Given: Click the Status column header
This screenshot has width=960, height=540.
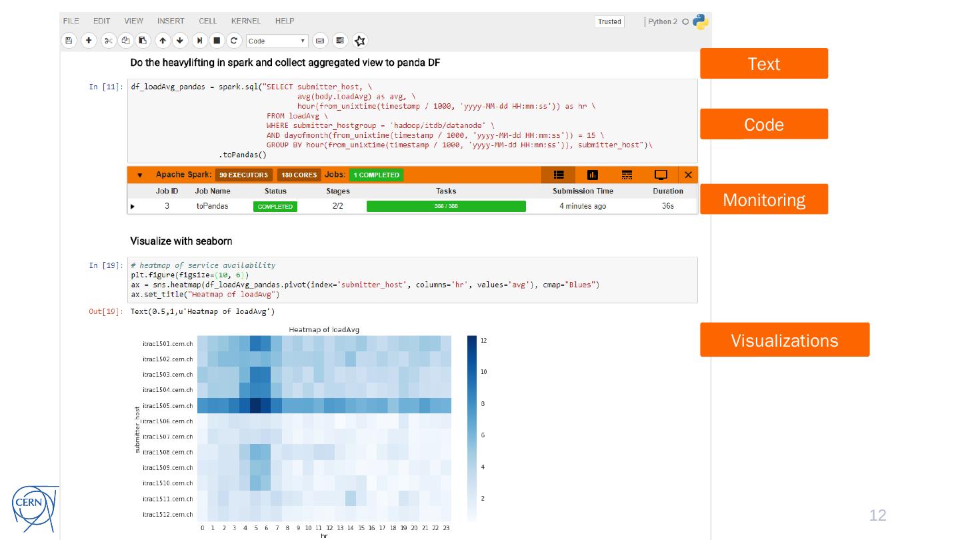Looking at the screenshot, I should pyautogui.click(x=275, y=191).
